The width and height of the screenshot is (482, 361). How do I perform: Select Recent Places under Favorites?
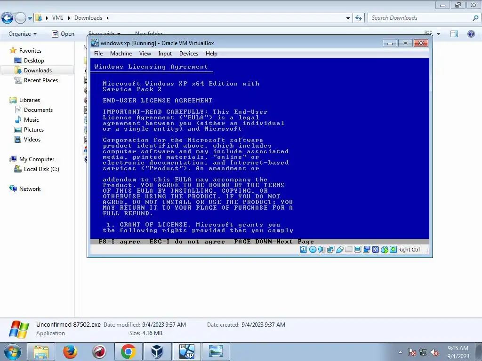tap(41, 80)
